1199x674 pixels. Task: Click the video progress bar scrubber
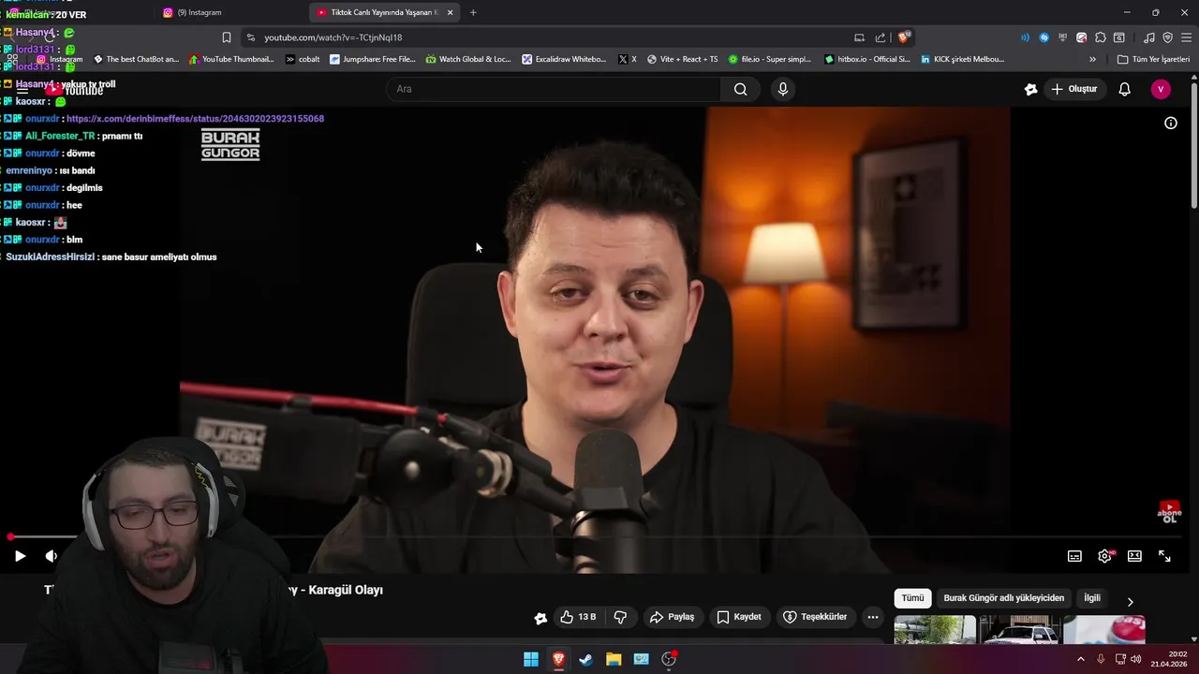click(x=10, y=537)
